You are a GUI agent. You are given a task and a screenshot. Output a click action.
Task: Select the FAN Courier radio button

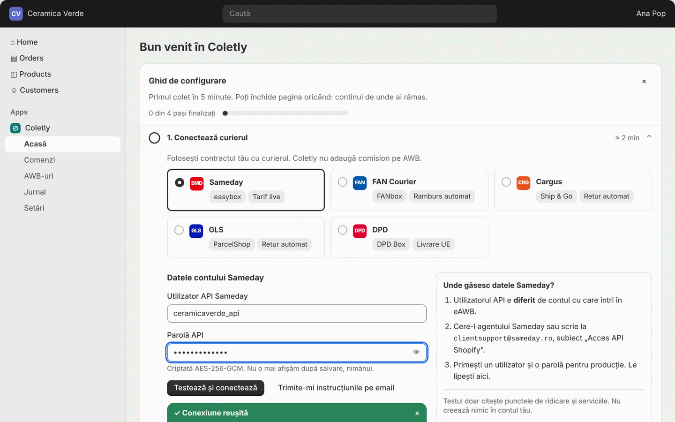coord(343,182)
